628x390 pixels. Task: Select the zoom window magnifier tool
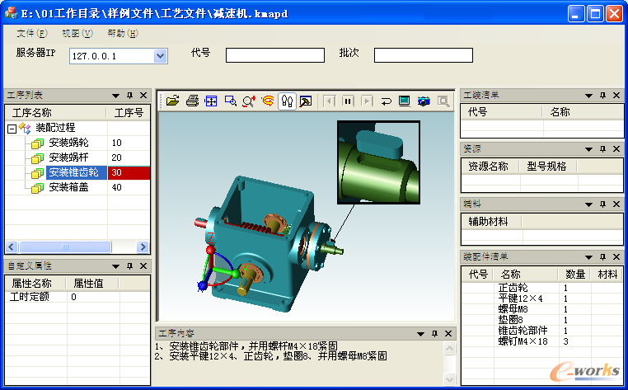click(x=230, y=101)
